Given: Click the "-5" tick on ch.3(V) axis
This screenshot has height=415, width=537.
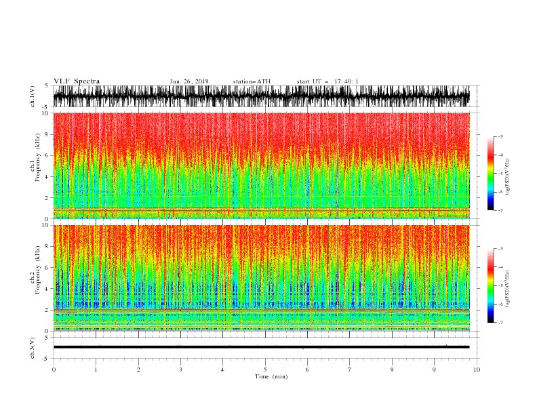Looking at the screenshot, I should pos(46,359).
